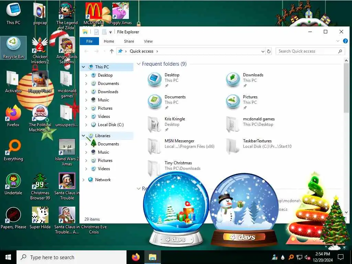Launch Undertale from the desktop
Screen dimensions: 352x264
coord(13,184)
